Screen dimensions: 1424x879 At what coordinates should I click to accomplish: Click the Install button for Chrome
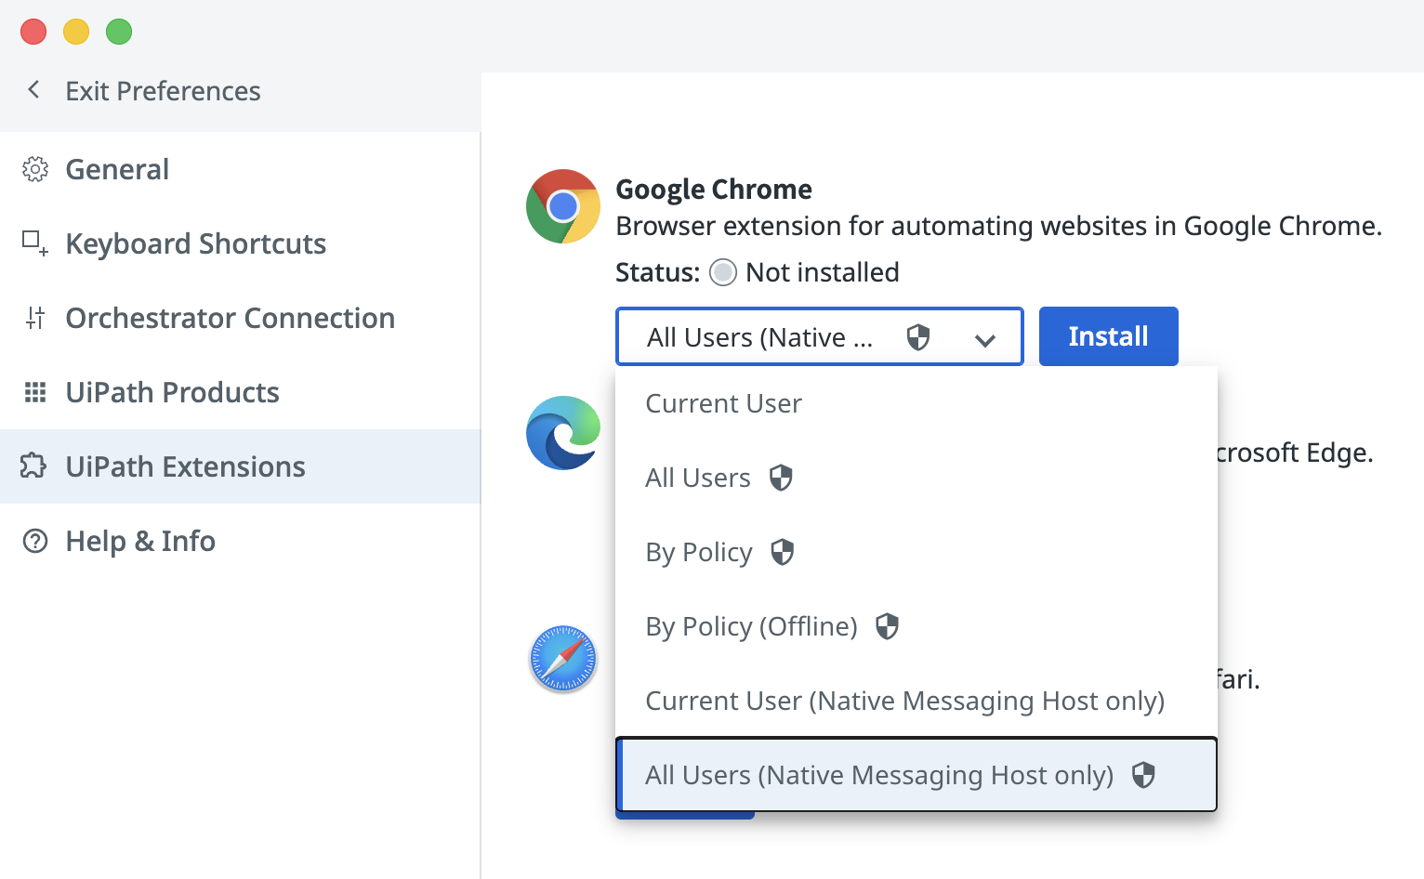(1109, 336)
